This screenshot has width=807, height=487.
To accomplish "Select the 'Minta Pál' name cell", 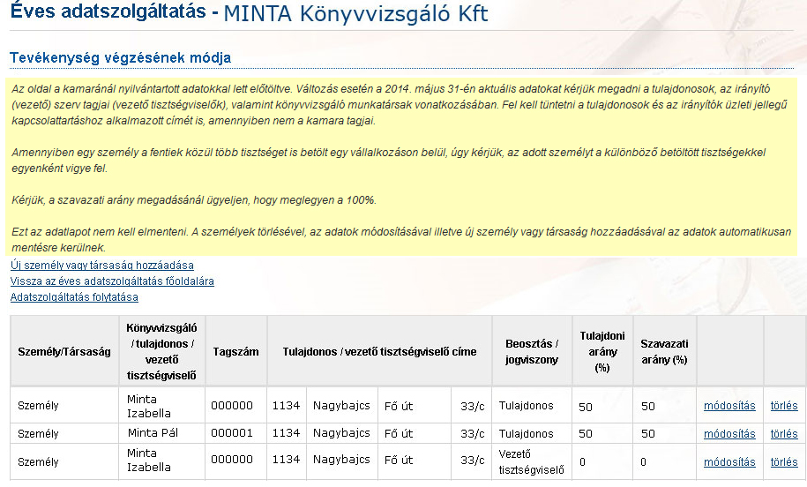I will click(x=161, y=433).
